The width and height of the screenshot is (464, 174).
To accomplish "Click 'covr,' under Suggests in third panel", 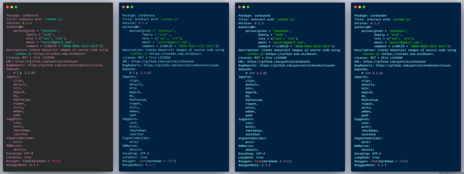I will (x=250, y=123).
